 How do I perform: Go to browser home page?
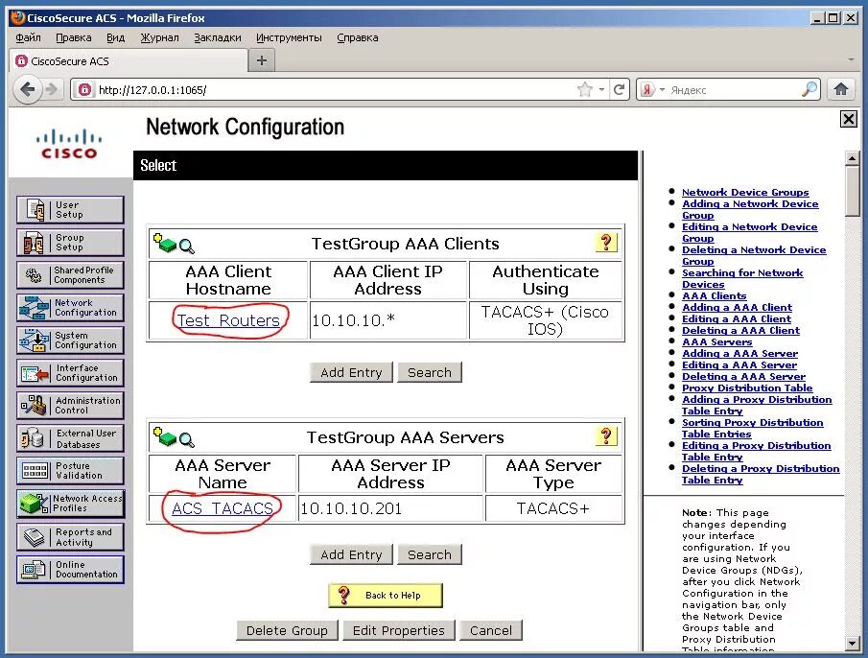[x=841, y=89]
